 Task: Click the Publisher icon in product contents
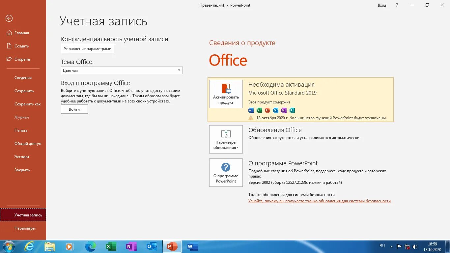tap(292, 110)
